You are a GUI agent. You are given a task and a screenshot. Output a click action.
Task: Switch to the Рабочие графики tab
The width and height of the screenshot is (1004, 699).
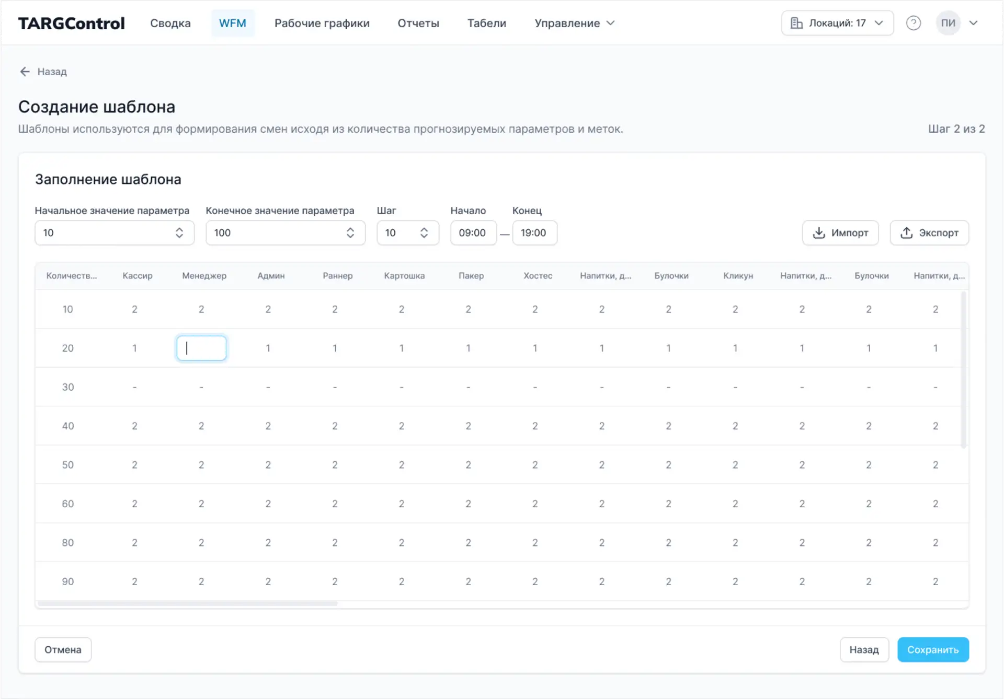coord(322,23)
